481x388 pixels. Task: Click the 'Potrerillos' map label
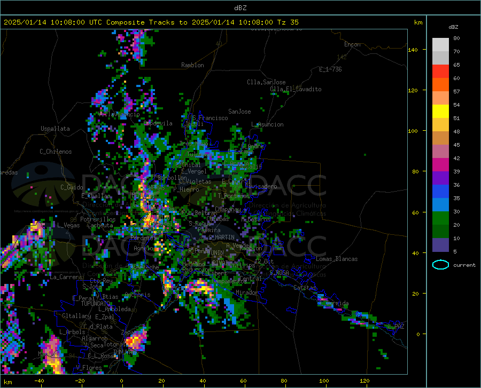(x=98, y=219)
